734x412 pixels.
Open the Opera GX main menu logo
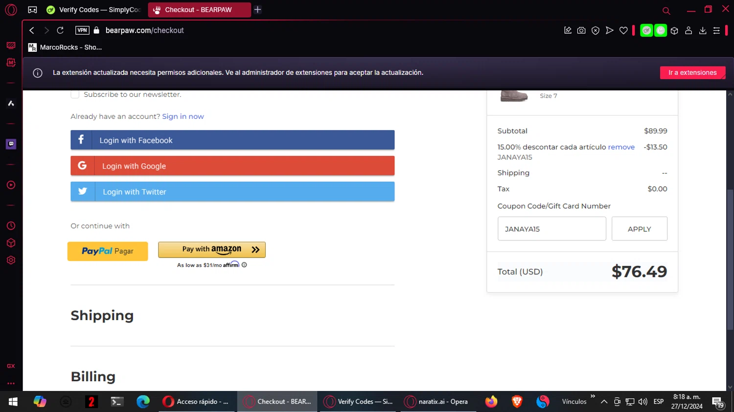[x=11, y=10]
